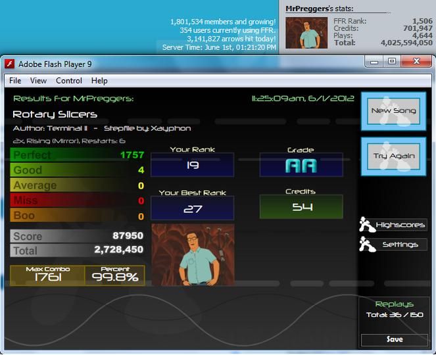This screenshot has height=355, width=436.
Task: Click the player avatar in the results screen
Action: (193, 255)
